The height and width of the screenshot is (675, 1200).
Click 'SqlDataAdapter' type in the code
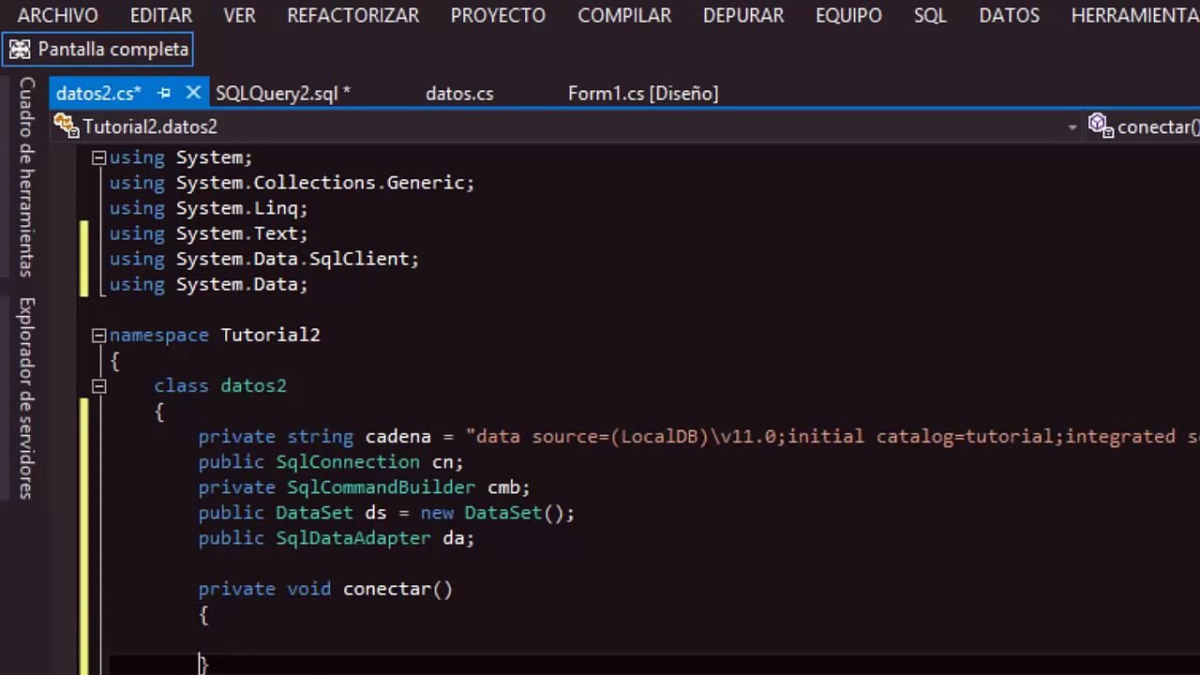pyautogui.click(x=353, y=538)
